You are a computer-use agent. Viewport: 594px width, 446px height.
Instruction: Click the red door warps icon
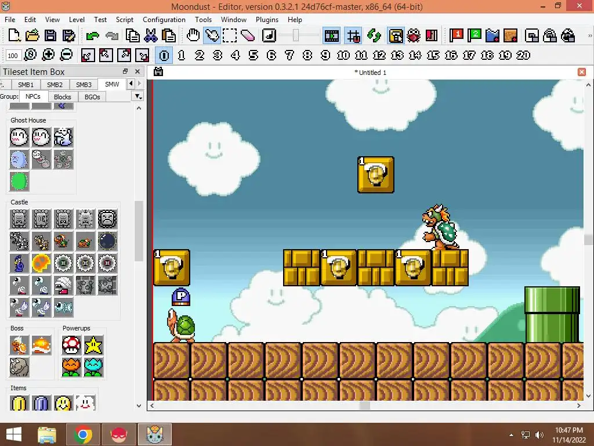point(432,35)
